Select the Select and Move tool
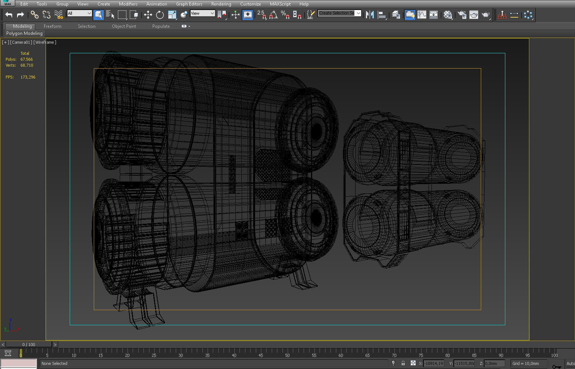This screenshot has width=575, height=369. pos(148,14)
